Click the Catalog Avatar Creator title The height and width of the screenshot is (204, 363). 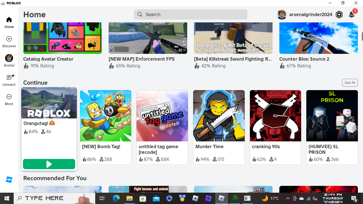(x=48, y=59)
